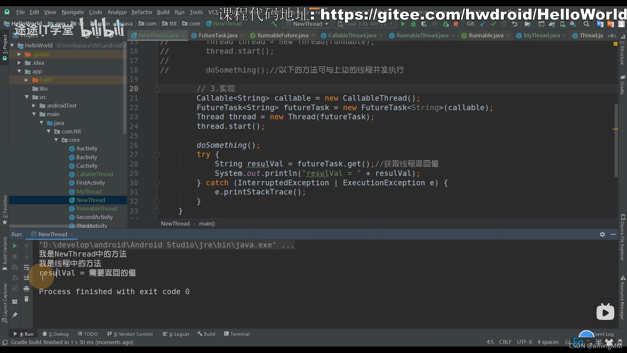Click the scroll down arrow in Run panel
Viewport: 627px width, 353px height.
27,257
